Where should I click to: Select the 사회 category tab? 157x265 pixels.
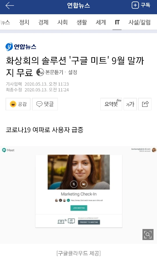pos(63,22)
